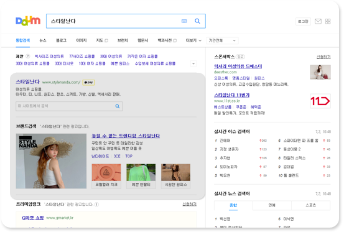Click trending keyword 8 타일러 스틱스
Viewport: 349px width, 232px height.
[294, 158]
